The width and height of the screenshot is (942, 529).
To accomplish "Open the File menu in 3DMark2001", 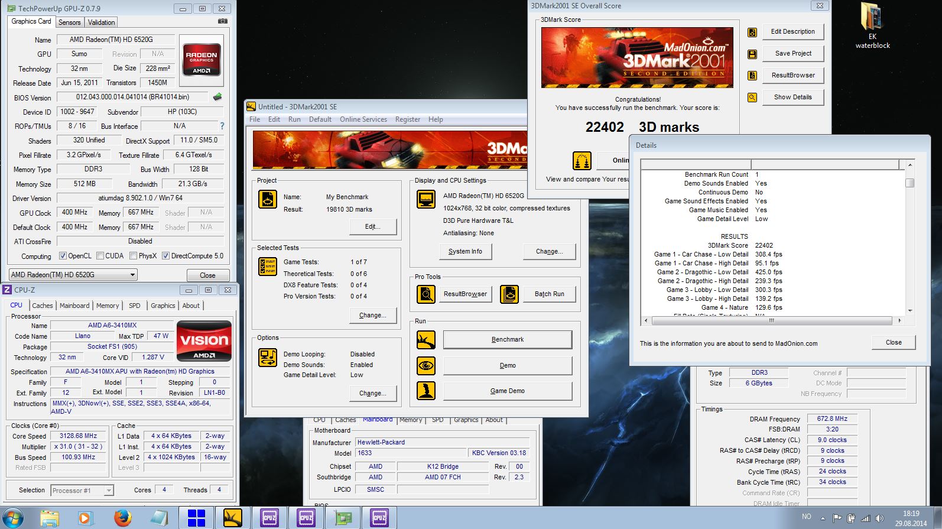I will tap(255, 119).
